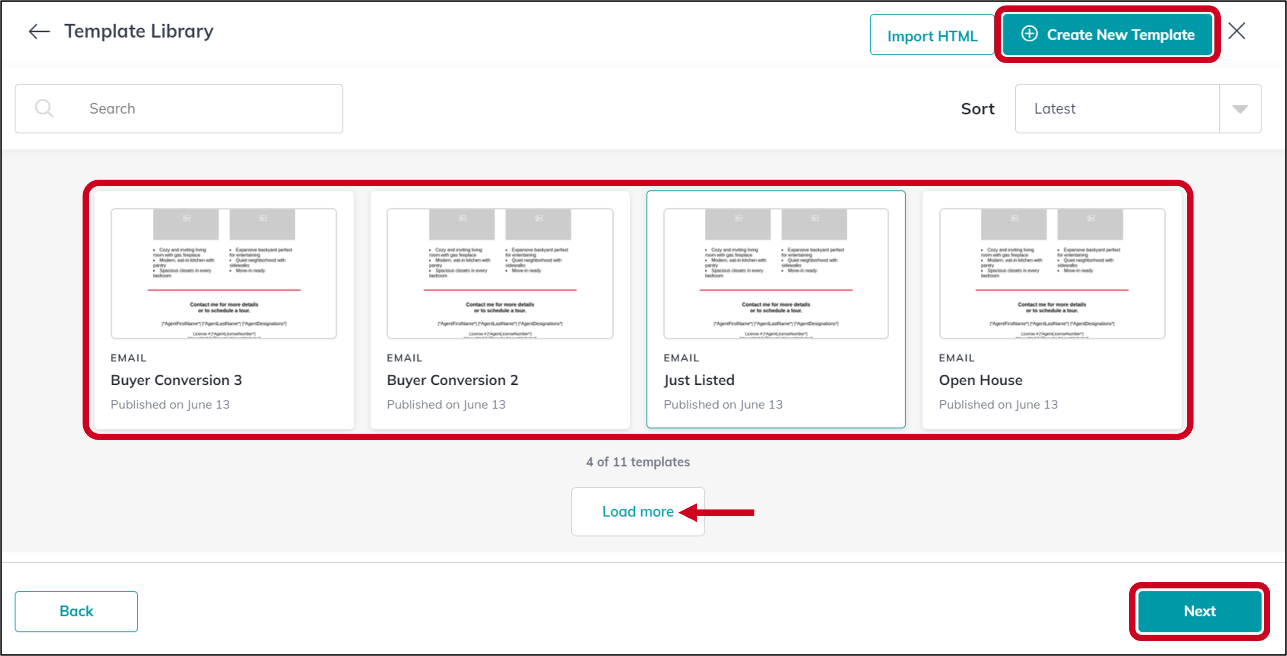Click the Just Listed template title
Screen dimensions: 1287x656
699,380
